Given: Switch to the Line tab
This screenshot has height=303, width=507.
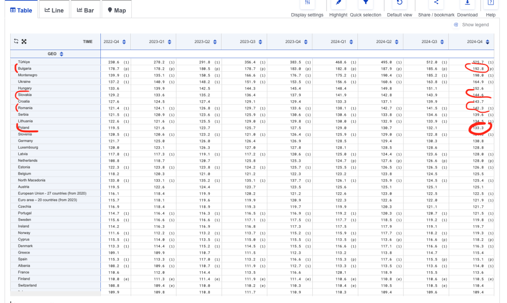Looking at the screenshot, I should click(x=54, y=10).
